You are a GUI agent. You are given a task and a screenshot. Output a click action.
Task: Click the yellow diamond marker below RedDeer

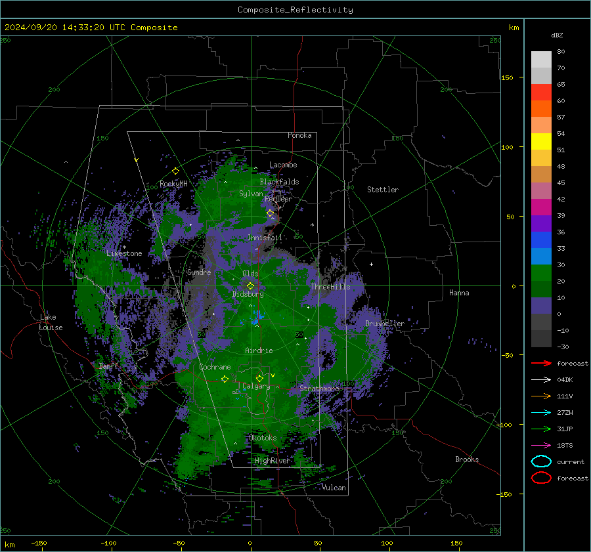click(271, 213)
